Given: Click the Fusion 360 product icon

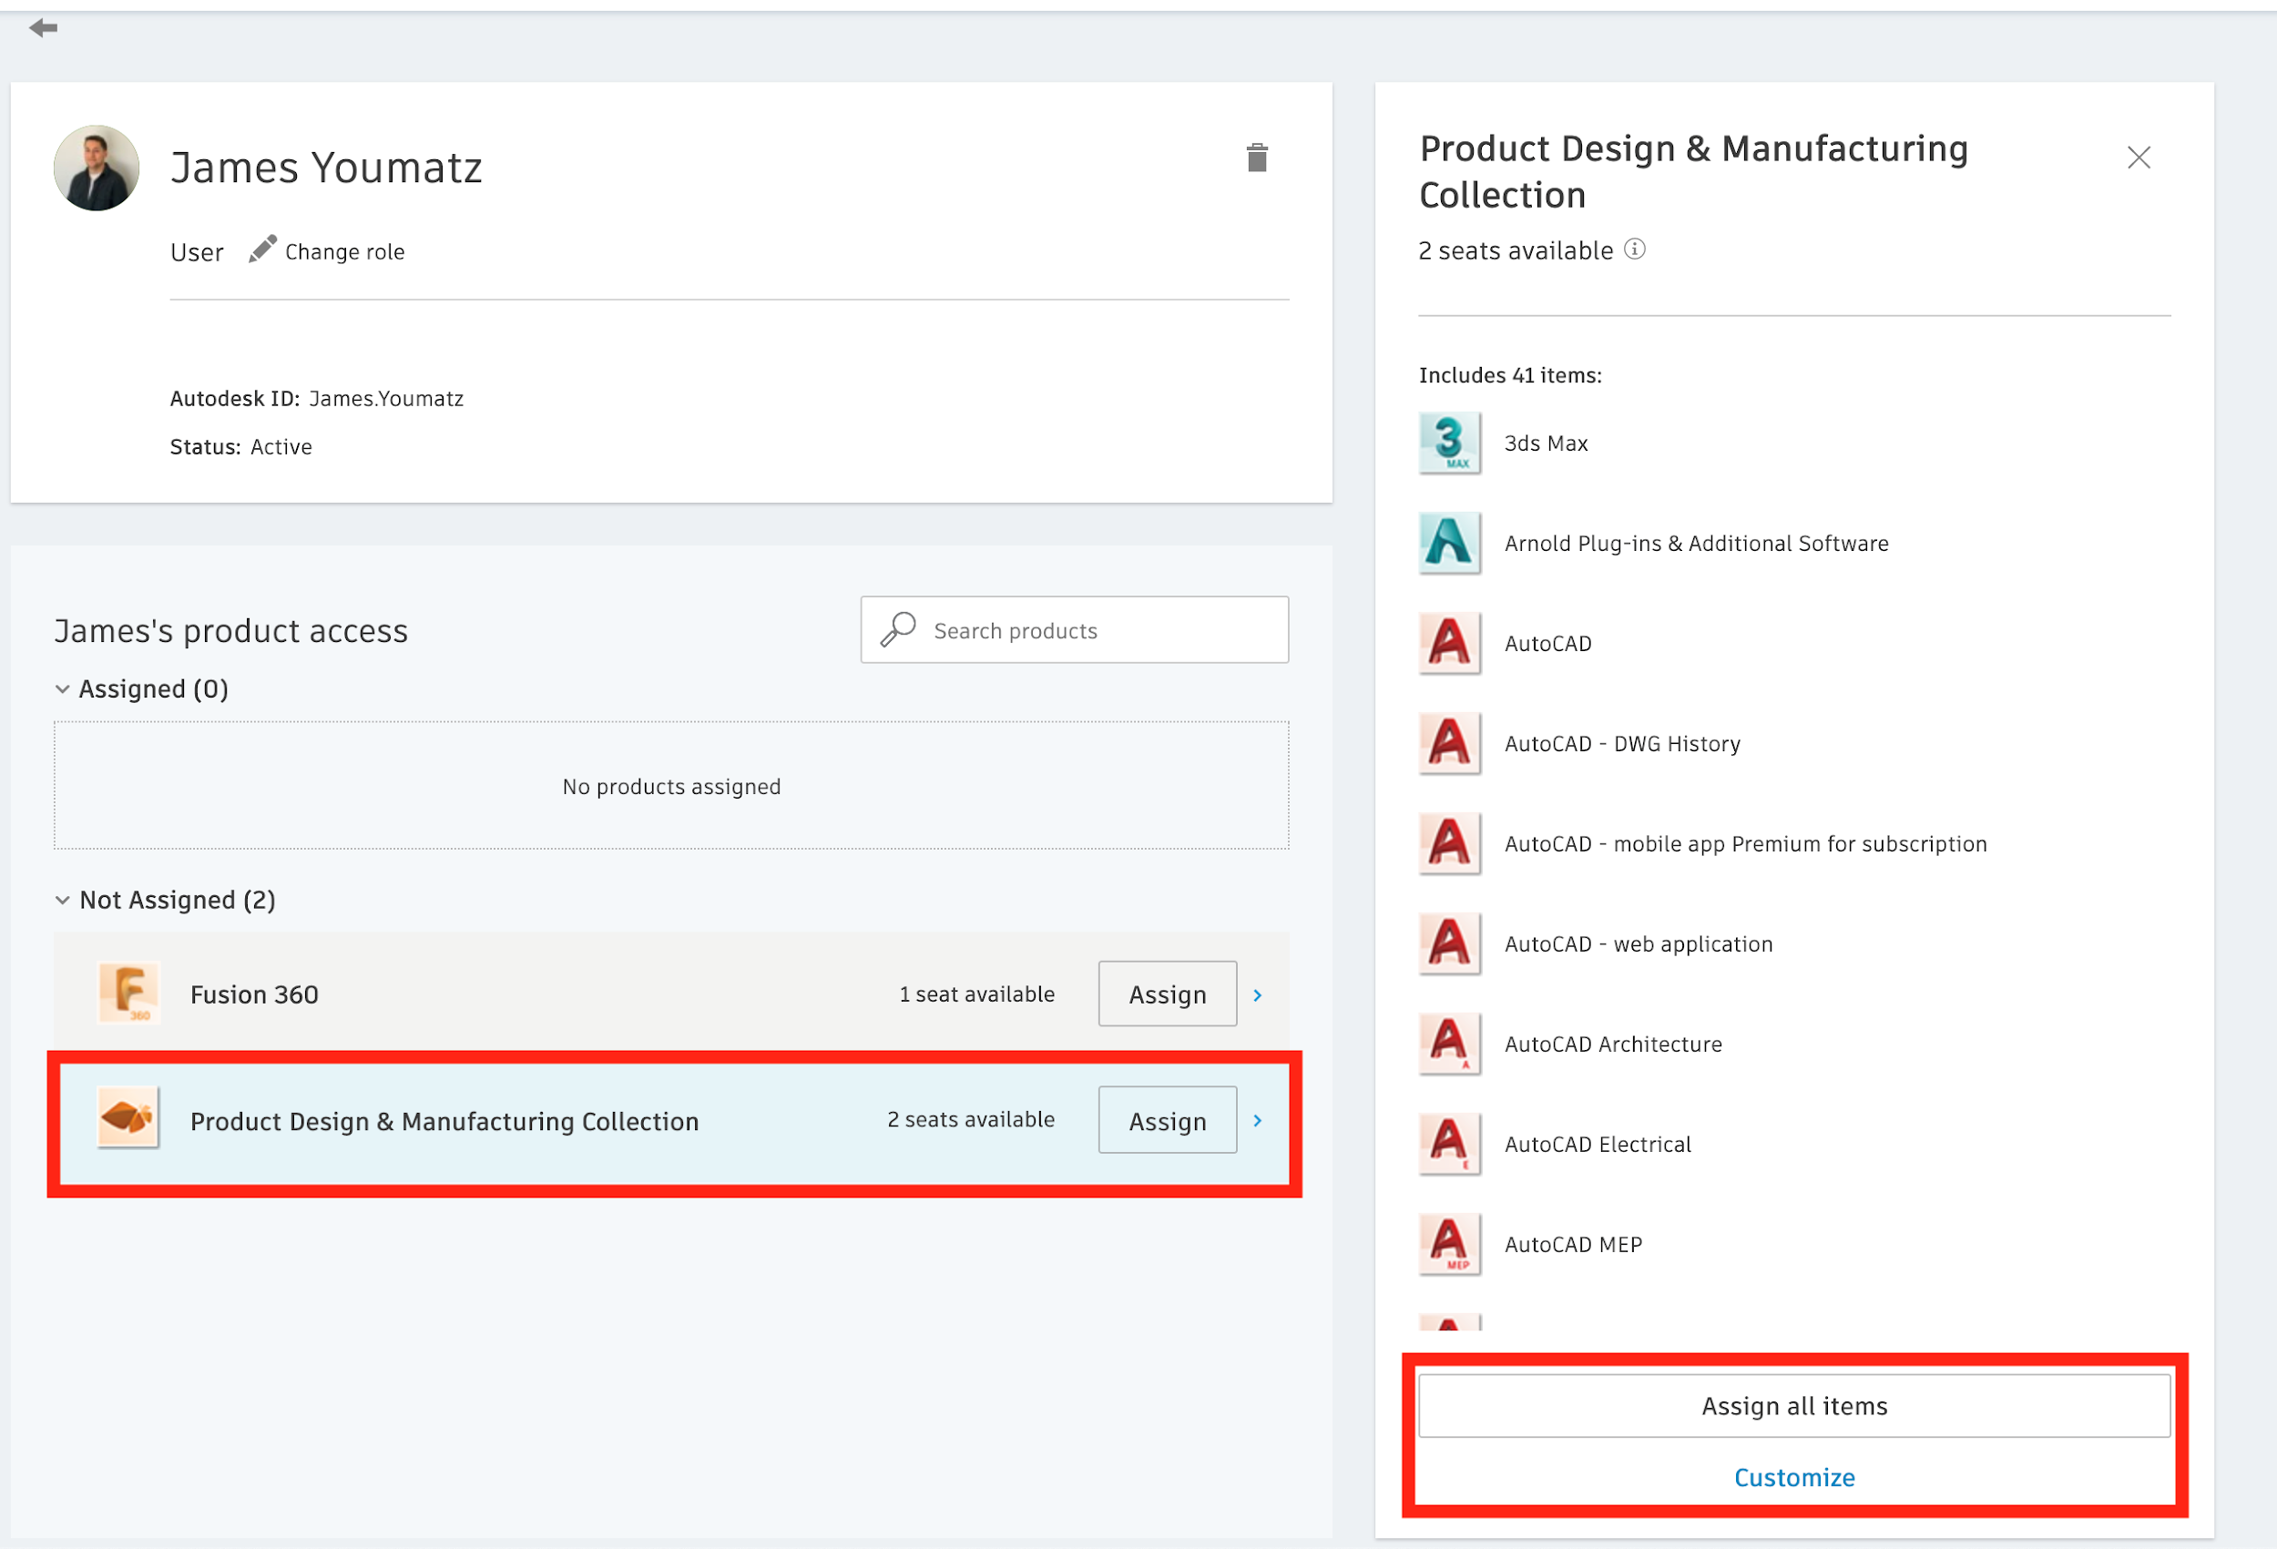Looking at the screenshot, I should [128, 994].
